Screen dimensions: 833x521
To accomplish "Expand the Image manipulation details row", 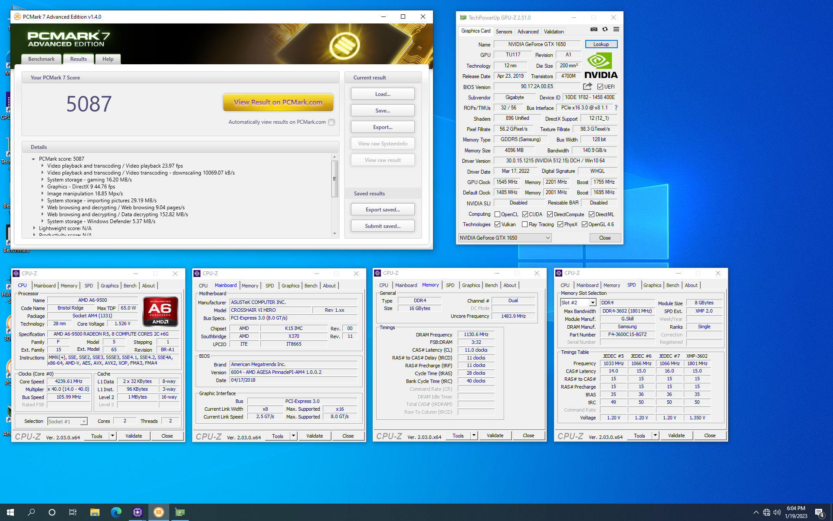I will point(42,194).
